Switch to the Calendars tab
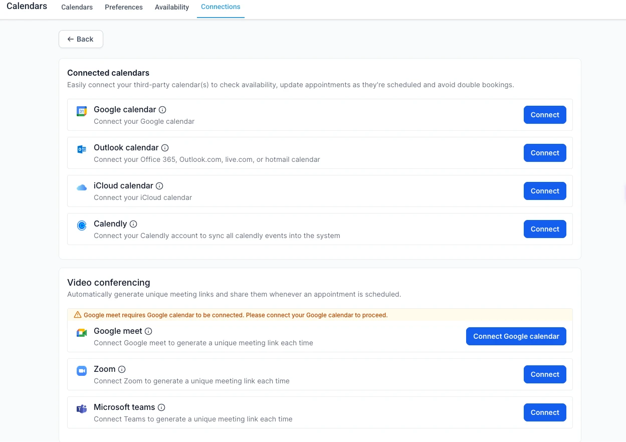Screen dimensions: 626x442 tap(77, 7)
